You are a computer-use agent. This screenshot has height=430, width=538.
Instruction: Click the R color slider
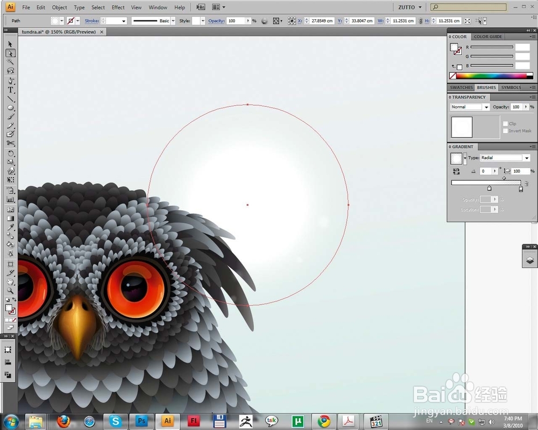492,47
